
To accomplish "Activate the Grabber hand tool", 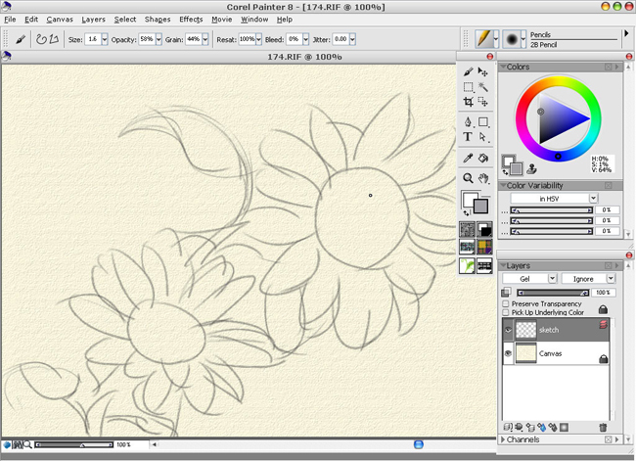I will (483, 178).
